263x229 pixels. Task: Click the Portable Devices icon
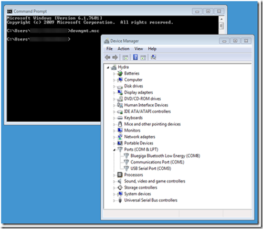[120, 143]
